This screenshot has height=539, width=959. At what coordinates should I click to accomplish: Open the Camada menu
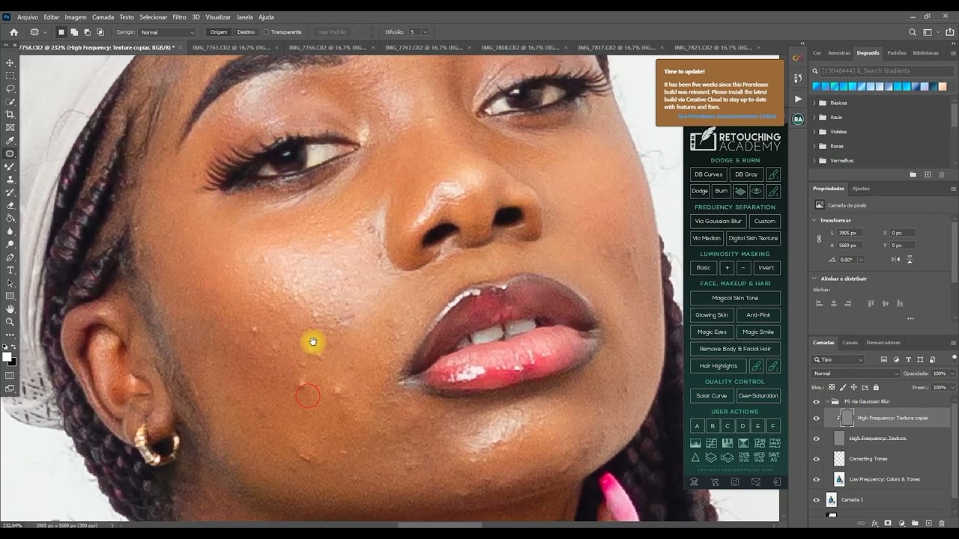[x=103, y=16]
